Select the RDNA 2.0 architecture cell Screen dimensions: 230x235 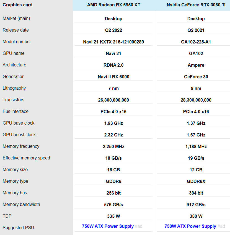coord(113,65)
